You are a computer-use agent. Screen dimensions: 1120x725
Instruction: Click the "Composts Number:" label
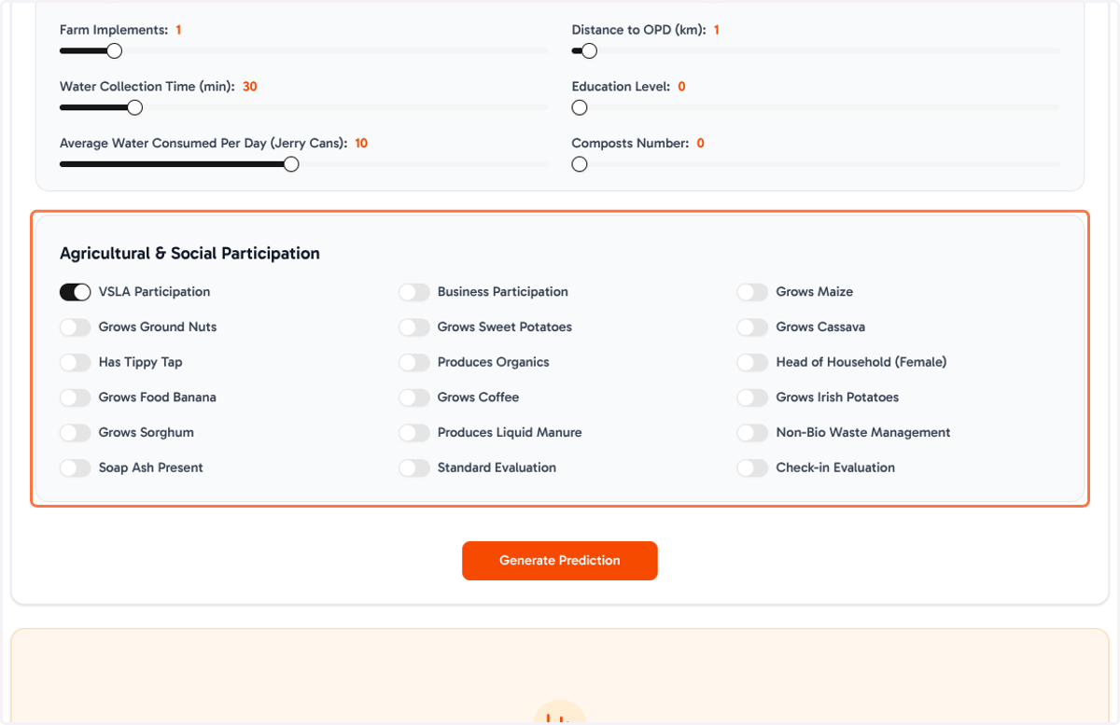point(631,144)
